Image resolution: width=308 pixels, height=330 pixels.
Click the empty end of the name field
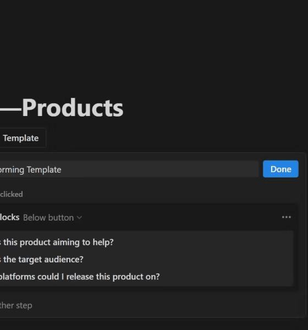click(x=160, y=169)
